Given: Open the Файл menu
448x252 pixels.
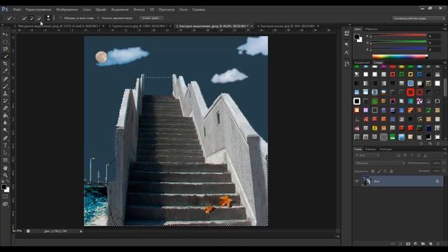Looking at the screenshot, I should click(x=17, y=9).
